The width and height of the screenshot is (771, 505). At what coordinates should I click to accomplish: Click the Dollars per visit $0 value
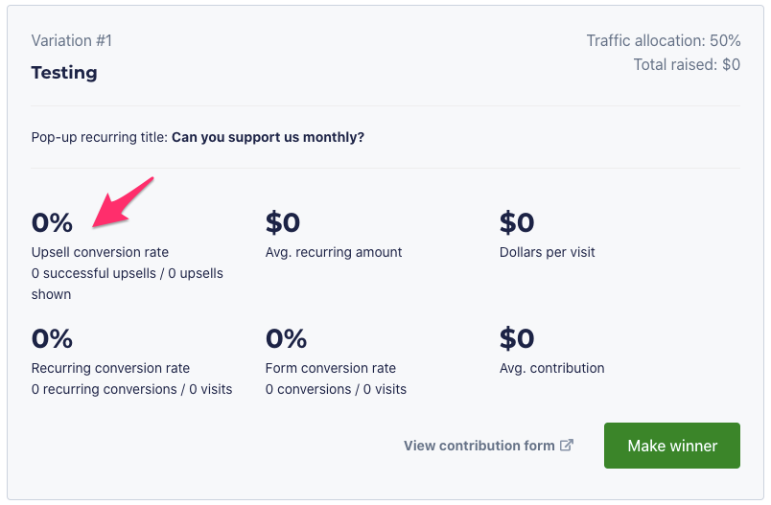point(517,222)
